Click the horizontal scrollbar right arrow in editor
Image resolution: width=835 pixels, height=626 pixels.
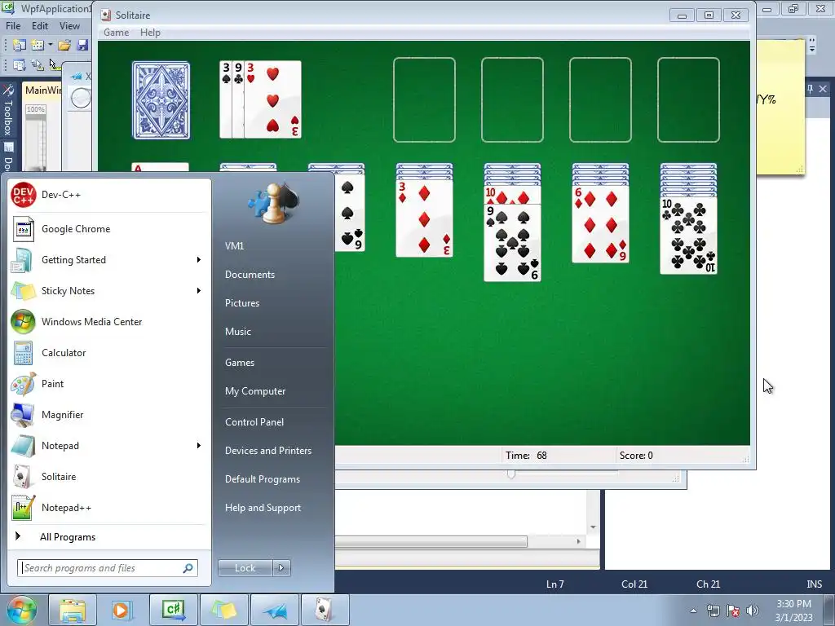[x=578, y=541]
